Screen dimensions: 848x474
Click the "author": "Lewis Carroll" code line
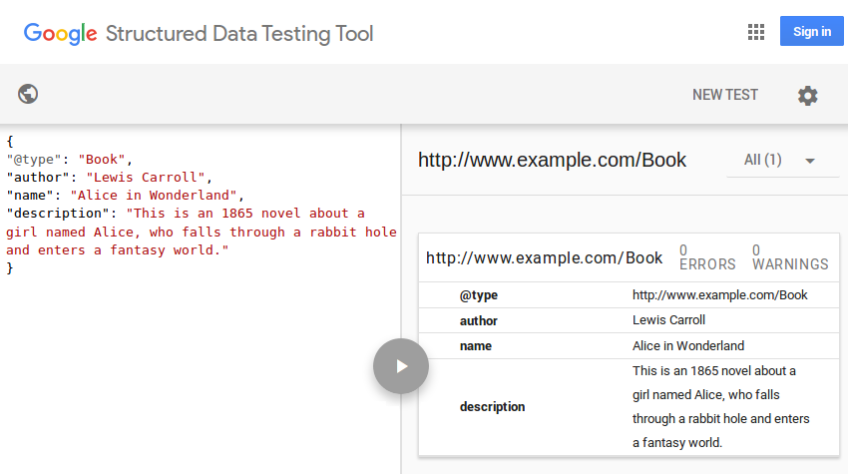click(x=110, y=178)
